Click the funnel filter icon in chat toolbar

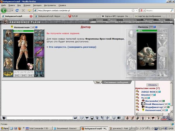pos(87,118)
